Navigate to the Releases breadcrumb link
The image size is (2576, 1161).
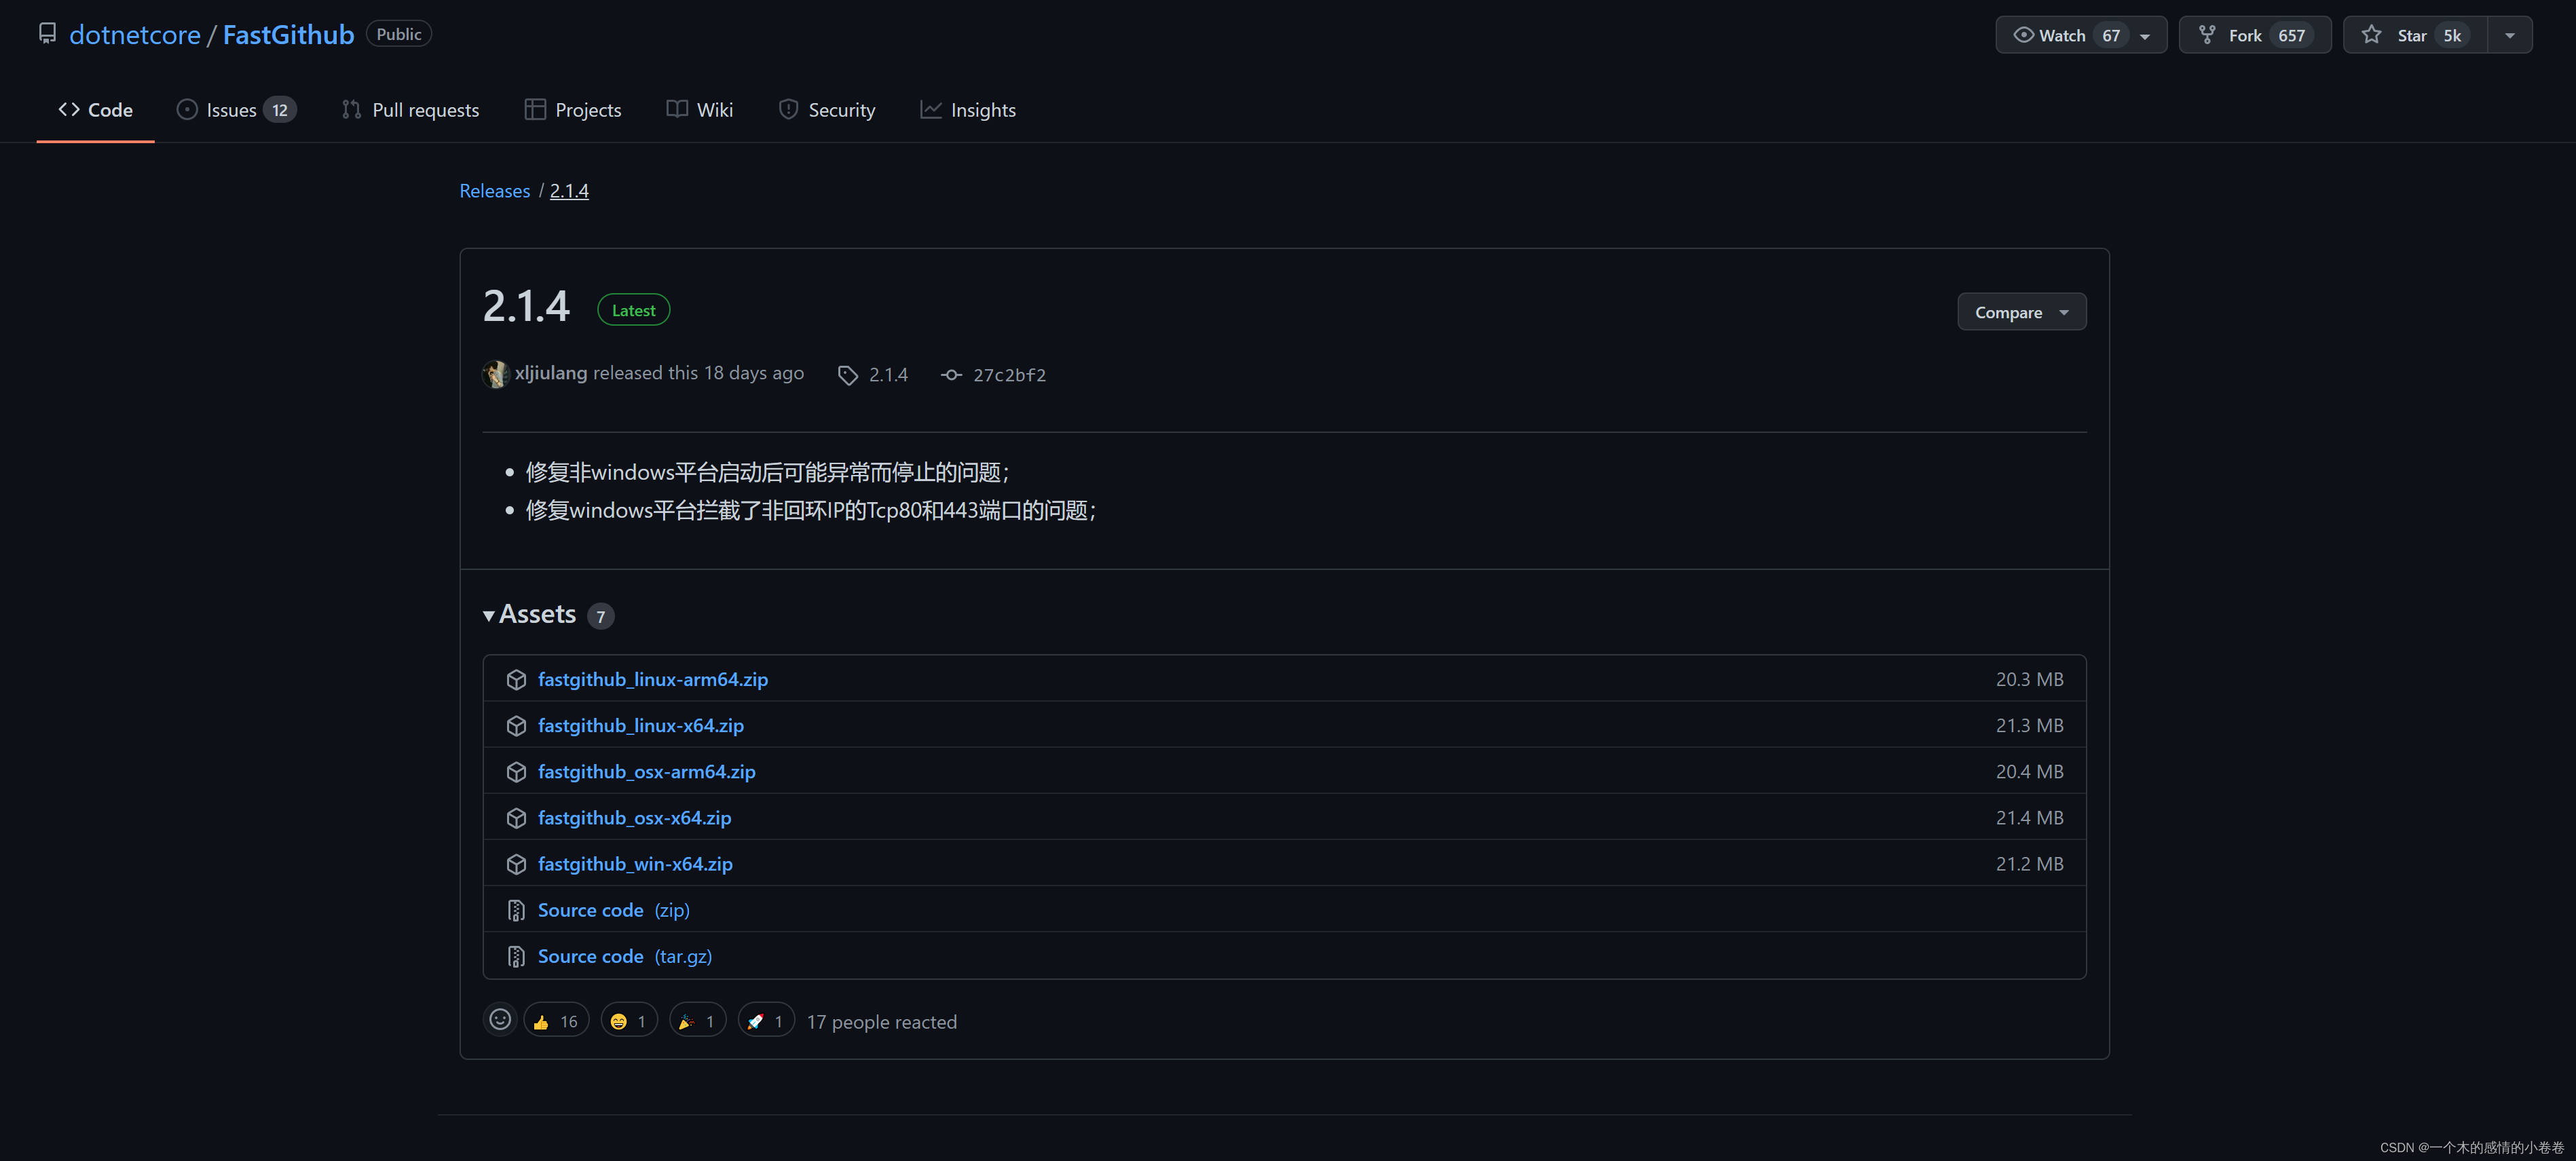point(494,190)
